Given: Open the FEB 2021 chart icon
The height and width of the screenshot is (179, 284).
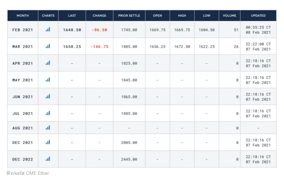Looking at the screenshot, I should tap(48, 30).
